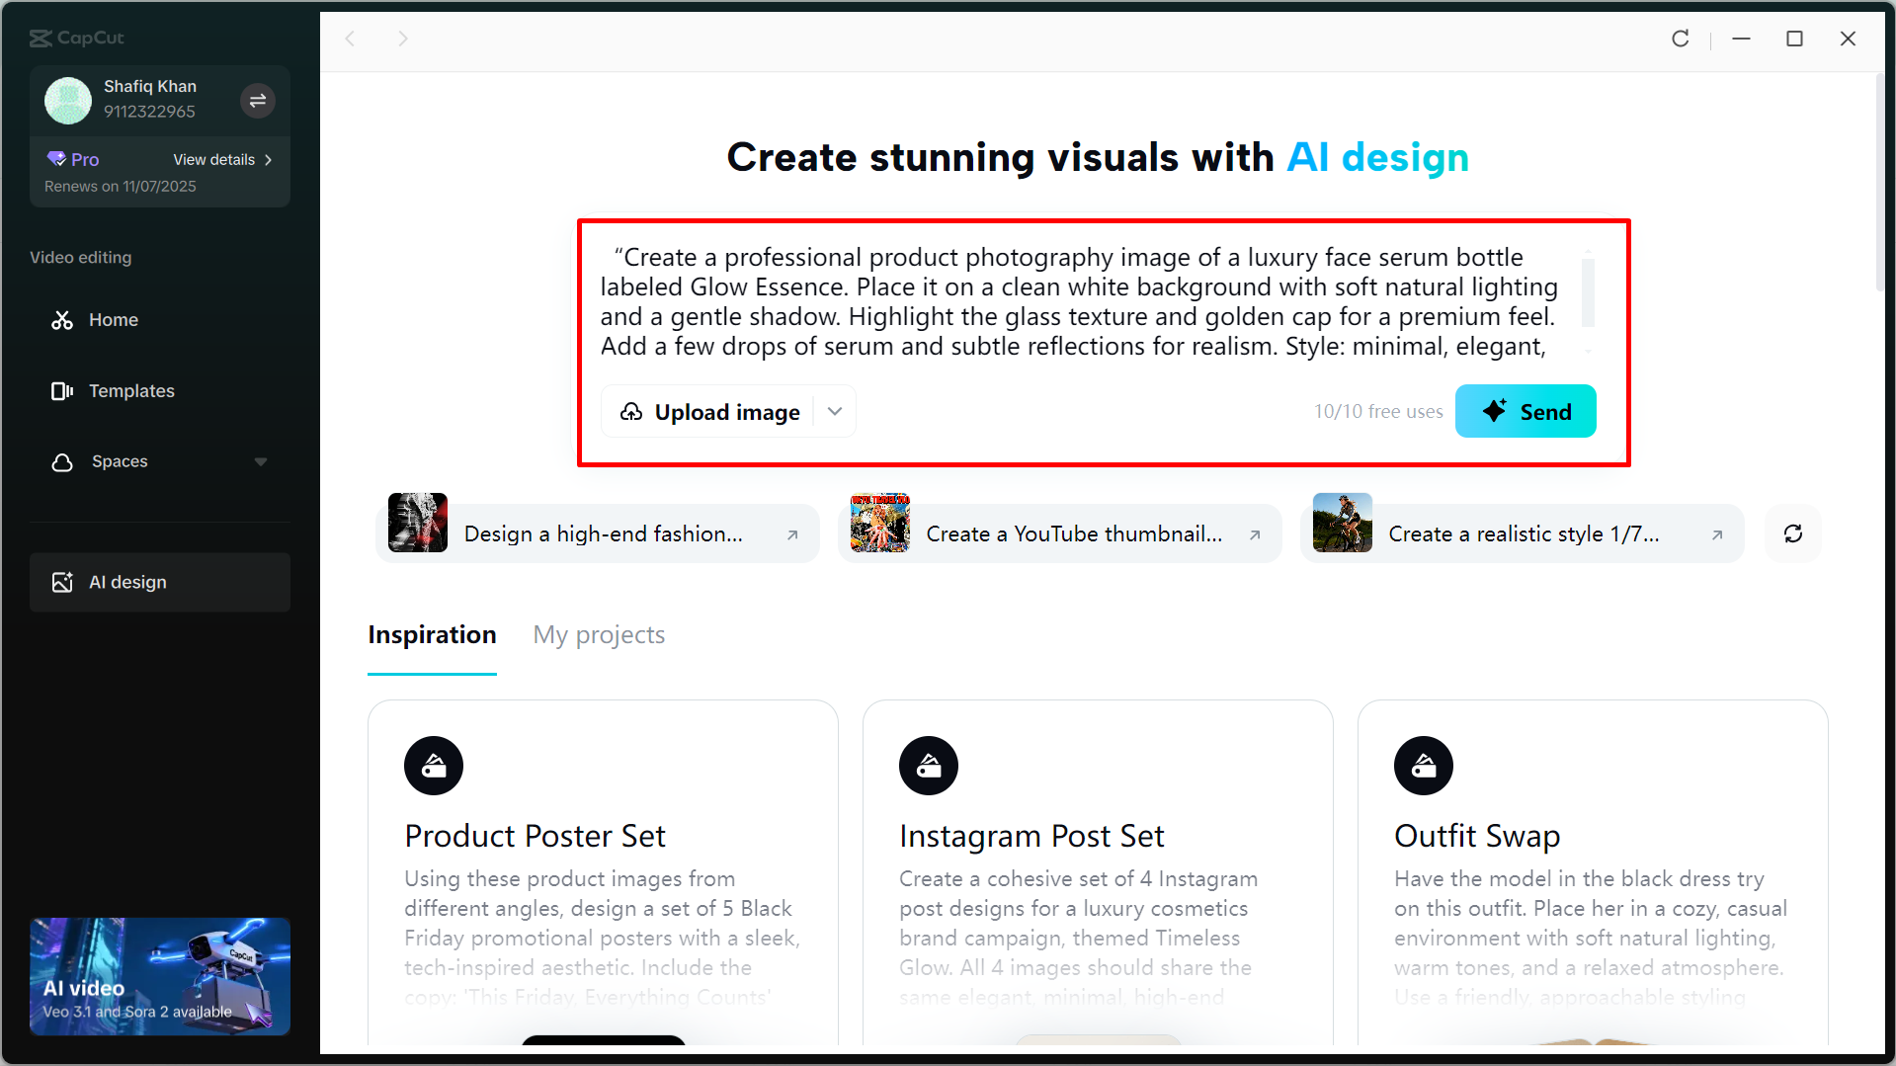Viewport: 1896px width, 1066px height.
Task: Click arrow icon on realistic style suggestion
Action: tap(1717, 534)
